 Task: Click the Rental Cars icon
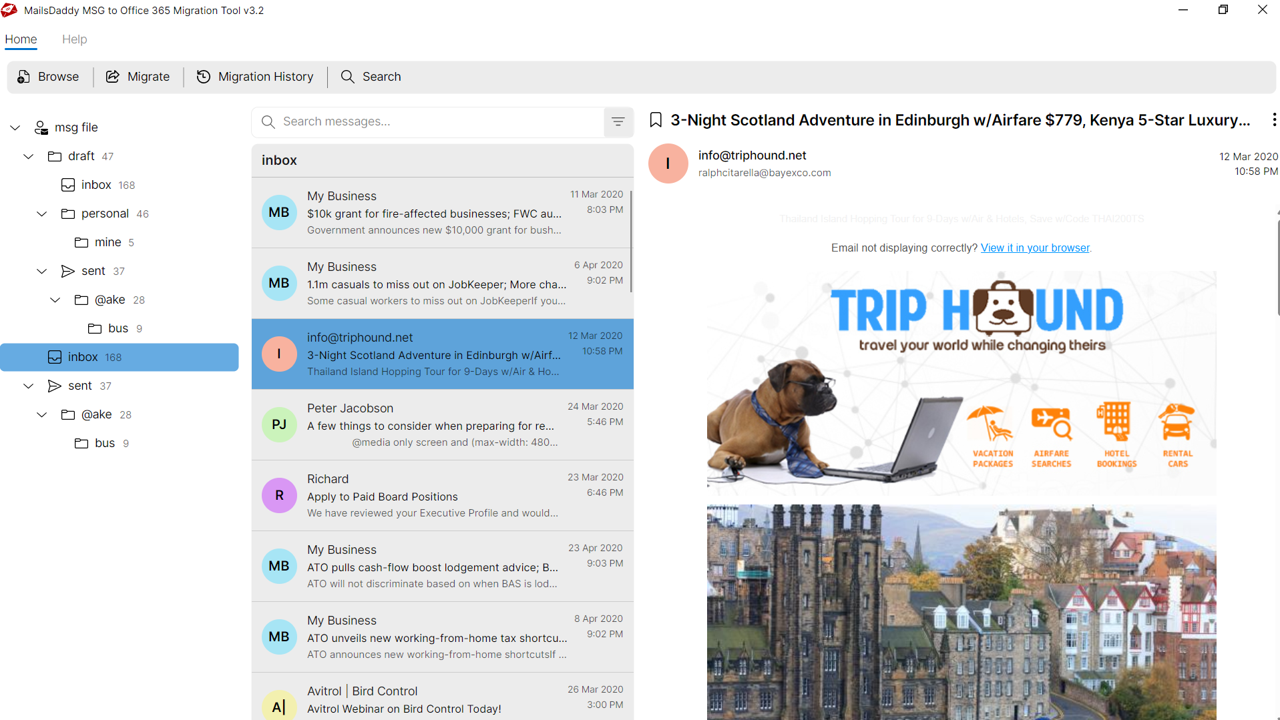(1177, 435)
